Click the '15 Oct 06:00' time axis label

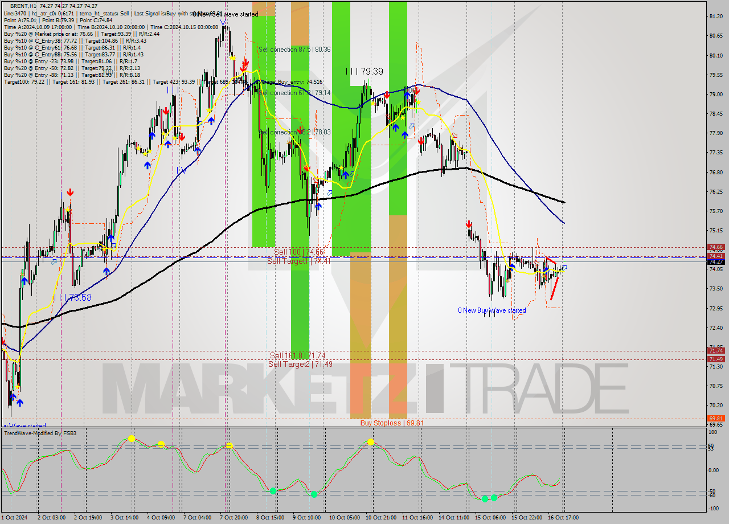click(x=490, y=518)
